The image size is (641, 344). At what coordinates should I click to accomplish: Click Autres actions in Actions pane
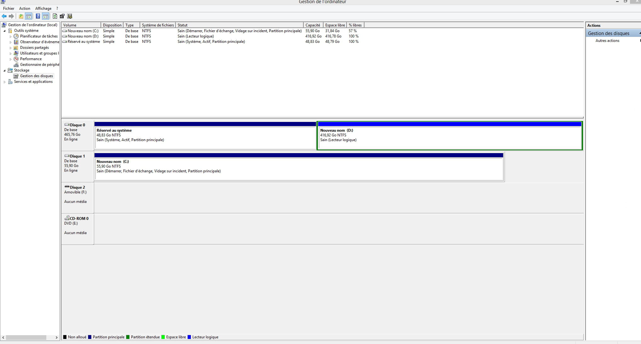607,41
